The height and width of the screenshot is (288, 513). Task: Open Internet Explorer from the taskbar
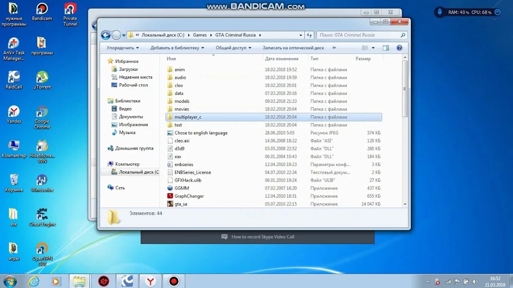pos(34,281)
